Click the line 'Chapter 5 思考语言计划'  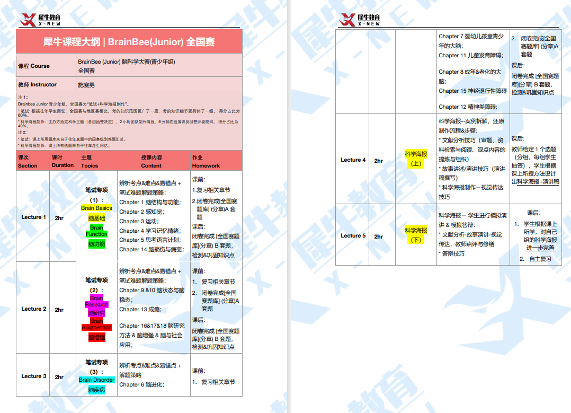tap(150, 240)
